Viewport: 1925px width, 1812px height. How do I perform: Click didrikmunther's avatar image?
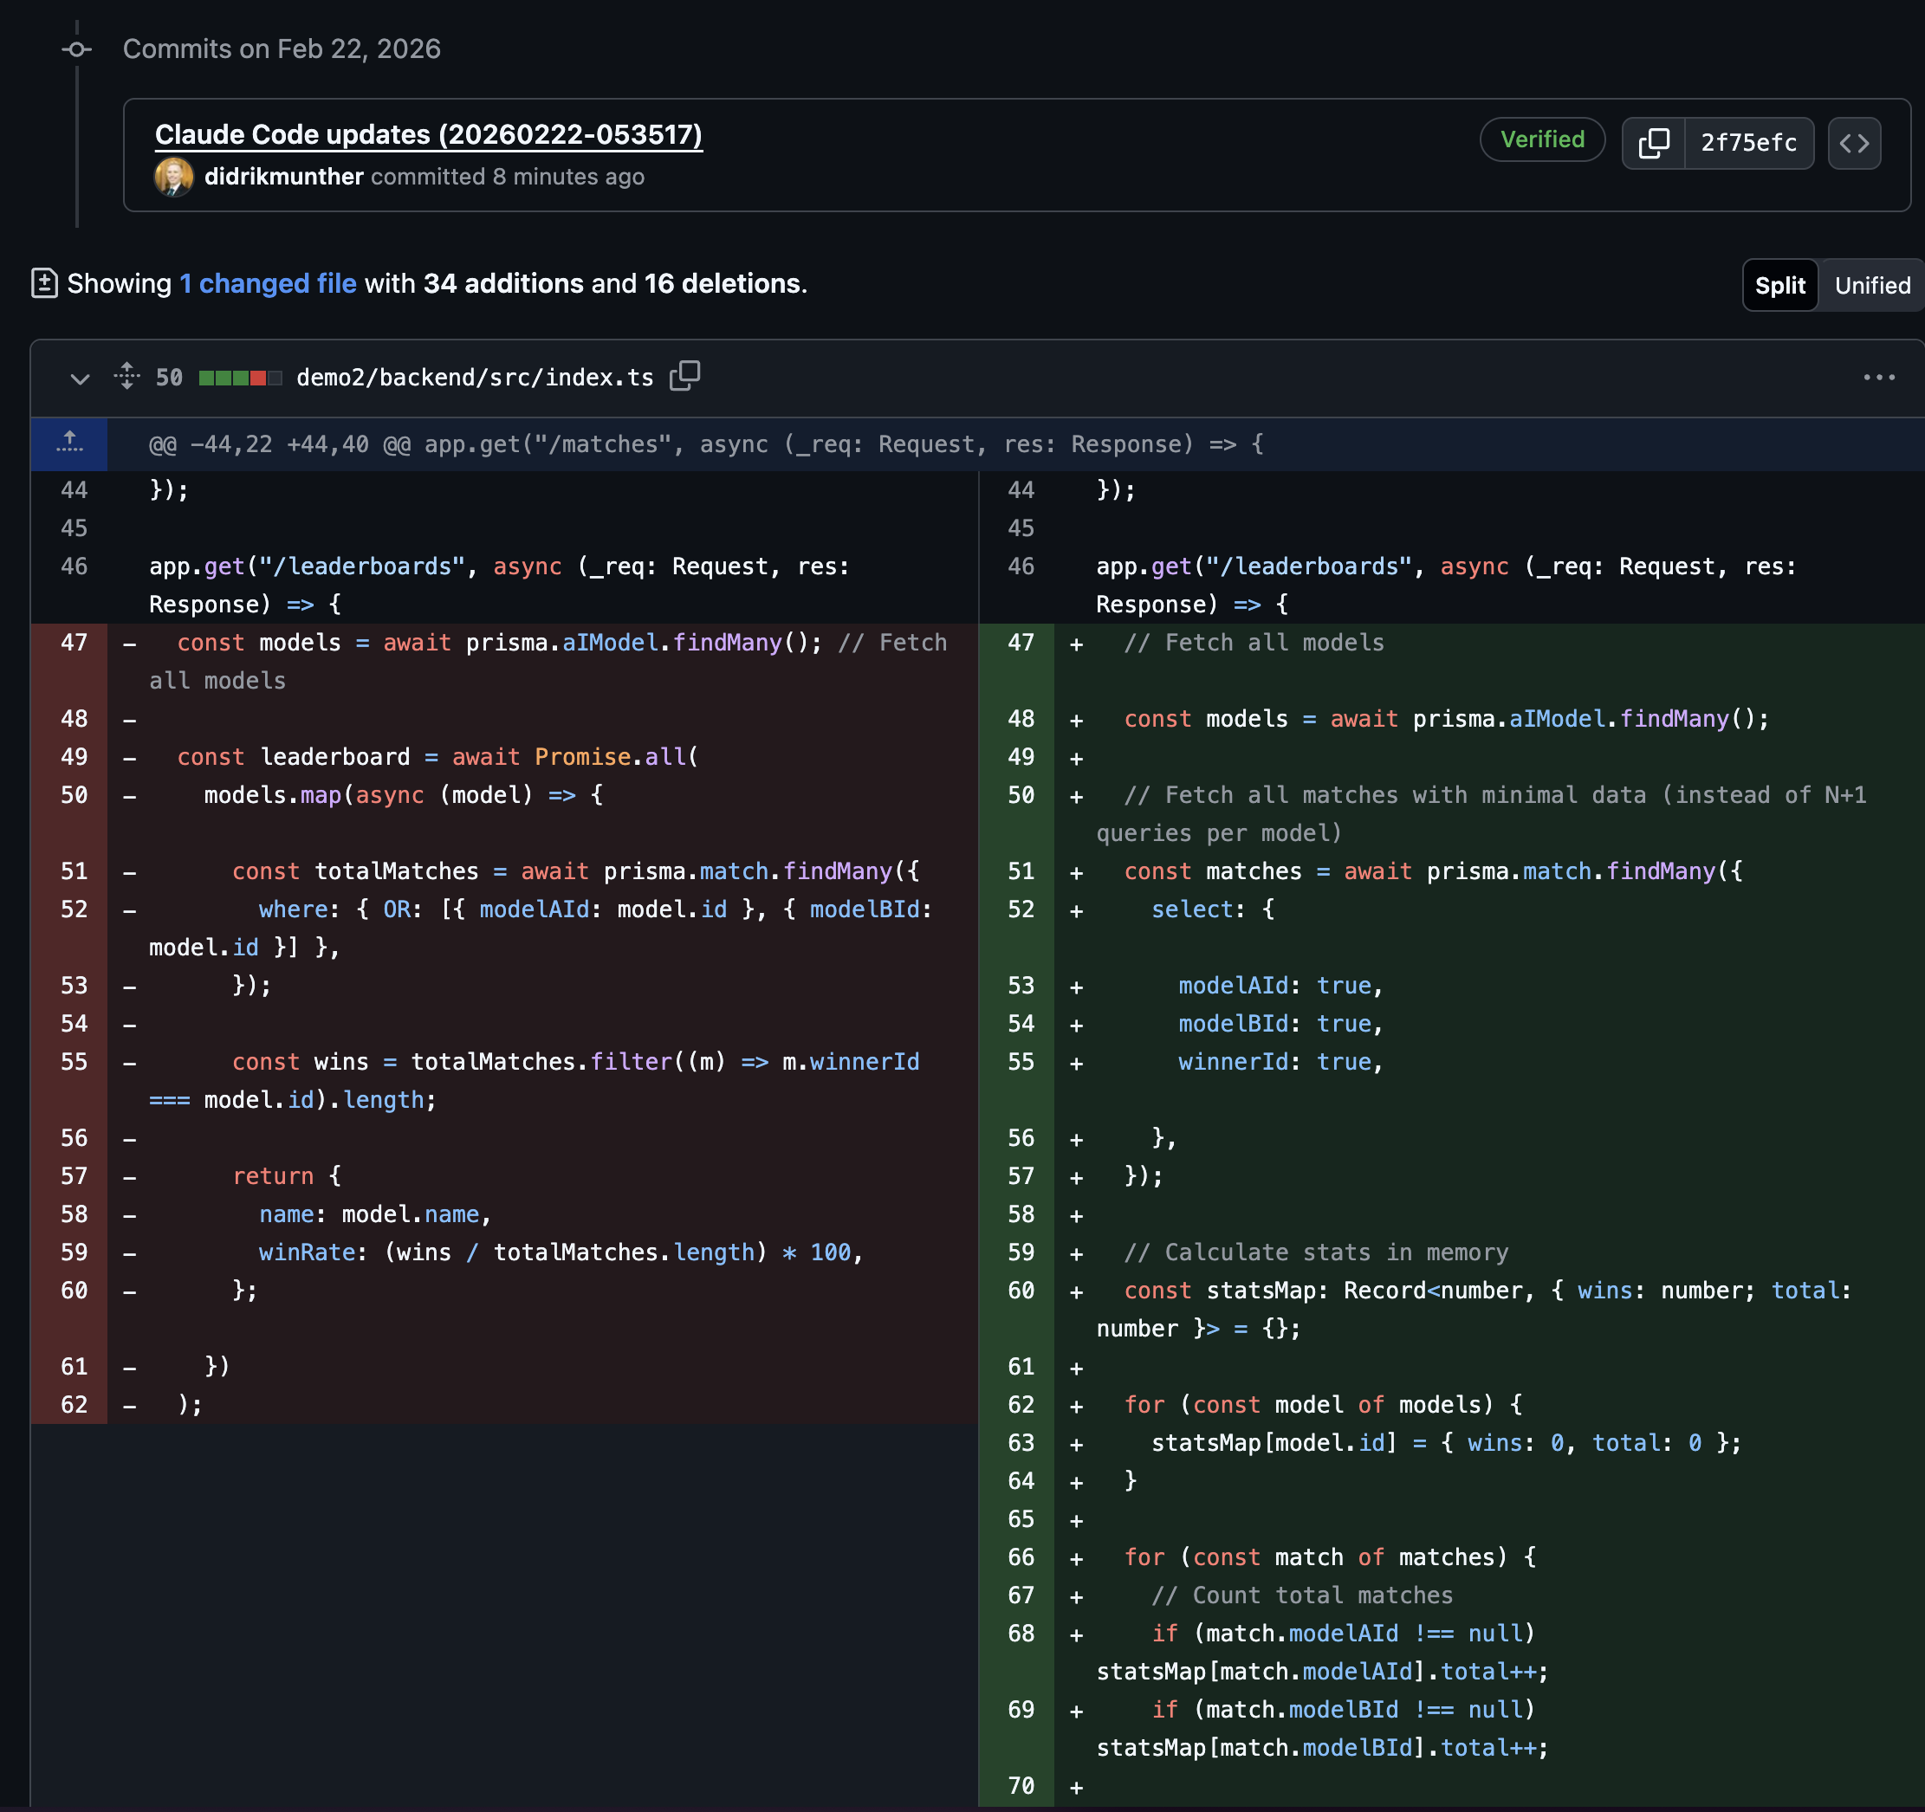(174, 178)
